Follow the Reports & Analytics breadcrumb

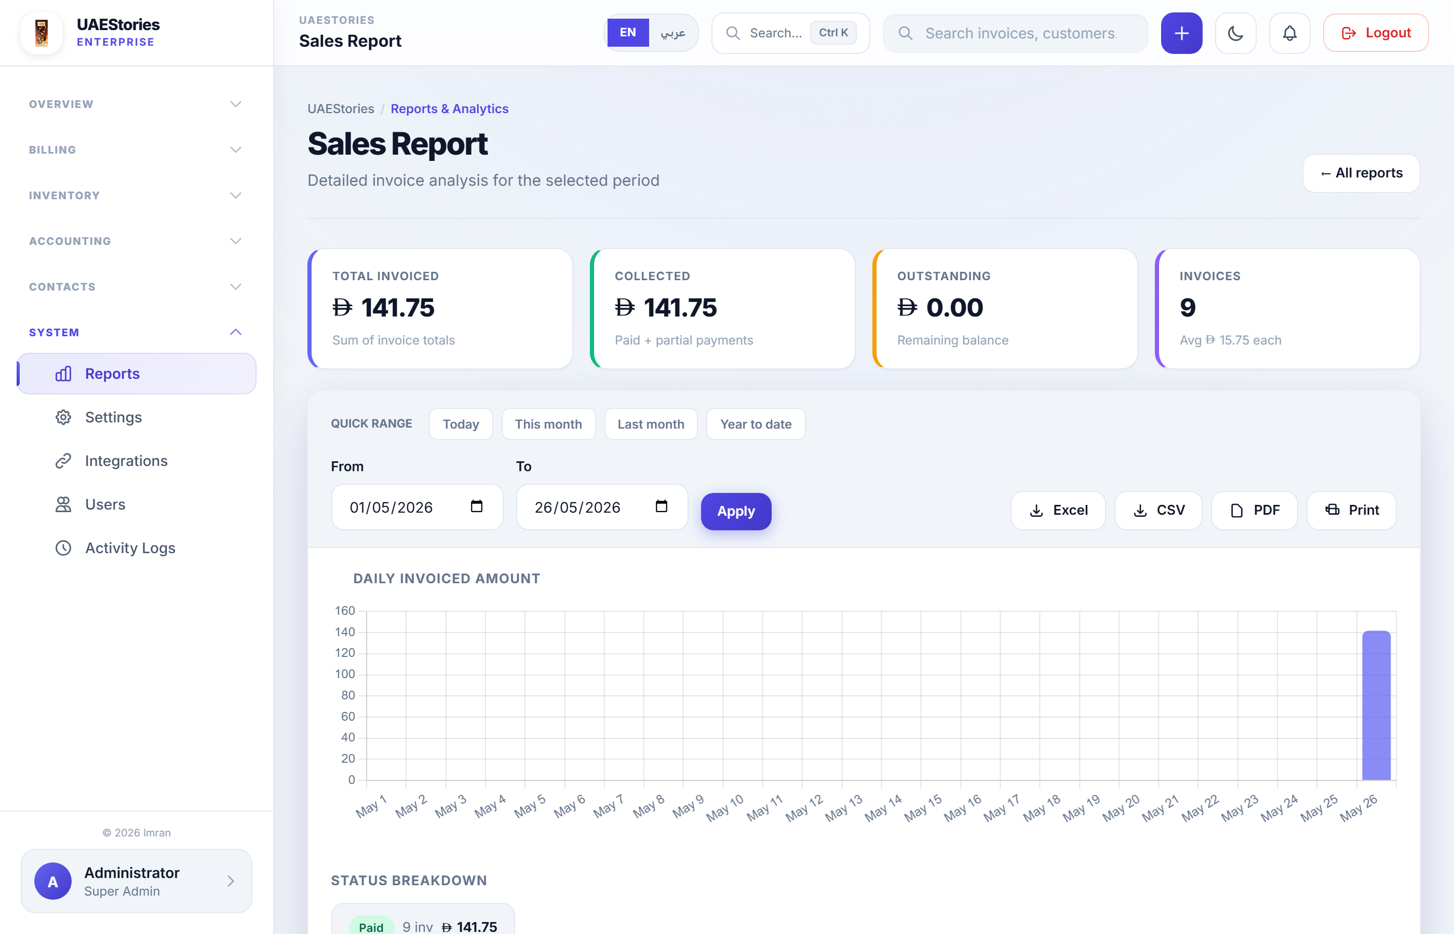tap(450, 108)
